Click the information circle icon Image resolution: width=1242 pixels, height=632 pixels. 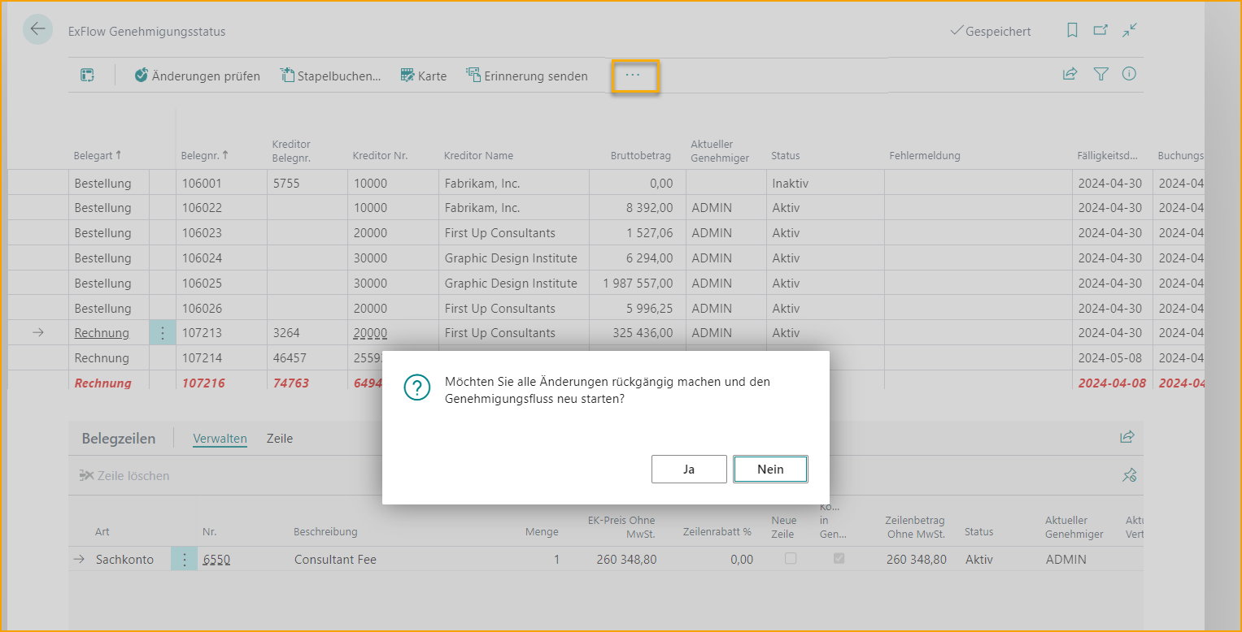point(1129,75)
